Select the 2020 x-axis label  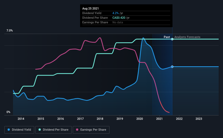coord(140,119)
